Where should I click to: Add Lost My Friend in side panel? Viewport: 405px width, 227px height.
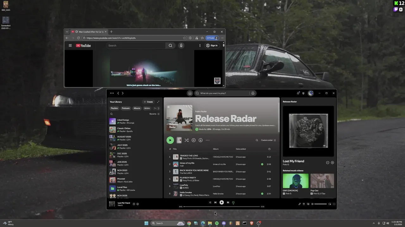[x=332, y=162]
